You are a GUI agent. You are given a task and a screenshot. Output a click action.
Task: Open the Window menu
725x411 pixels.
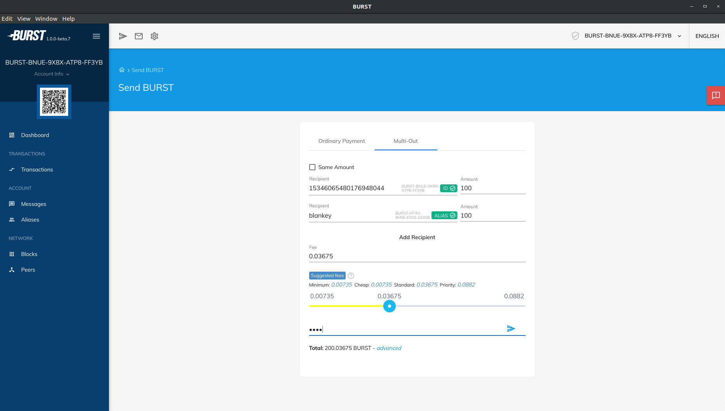[x=46, y=19]
